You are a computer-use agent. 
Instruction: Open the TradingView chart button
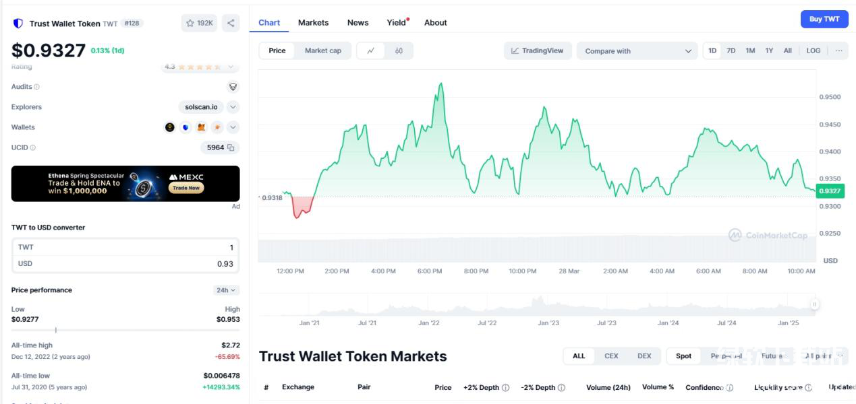(538, 51)
